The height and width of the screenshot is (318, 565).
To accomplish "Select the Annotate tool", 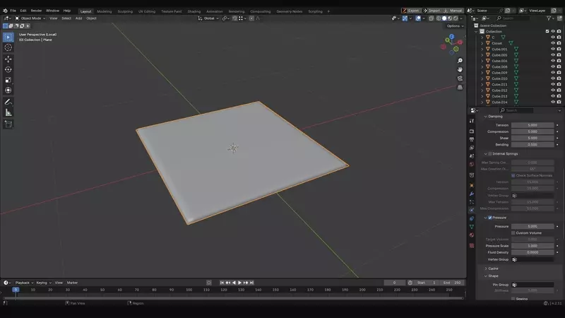I will click(8, 102).
